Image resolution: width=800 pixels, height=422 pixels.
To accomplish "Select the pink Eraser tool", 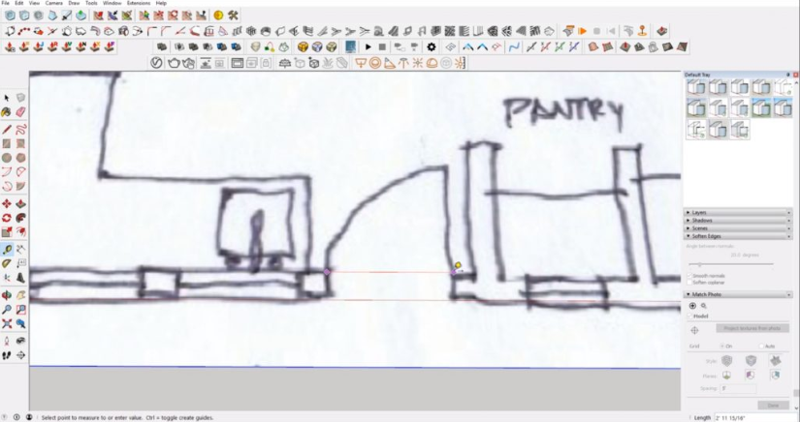I will 21,112.
